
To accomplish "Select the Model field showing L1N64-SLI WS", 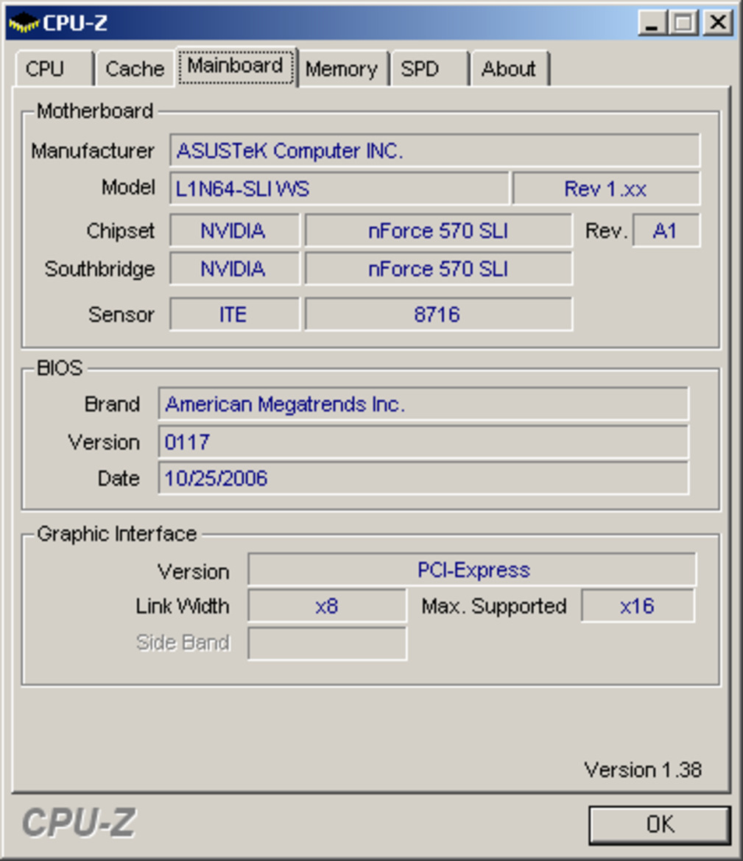I will pyautogui.click(x=339, y=189).
